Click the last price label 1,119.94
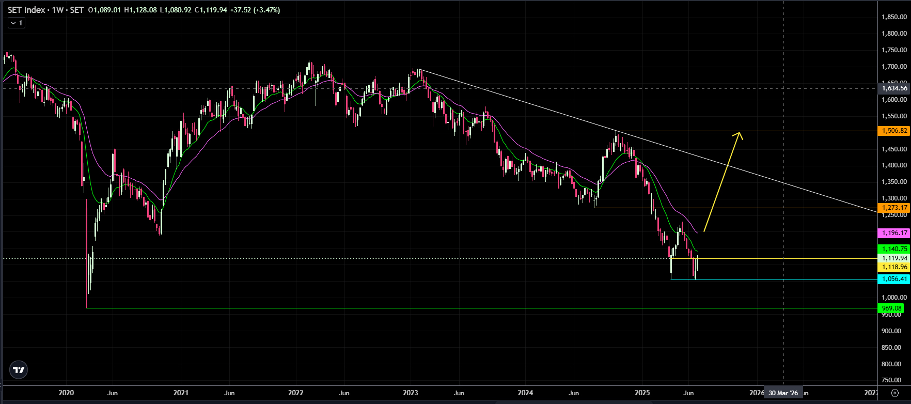This screenshot has height=404, width=911. (x=893, y=258)
